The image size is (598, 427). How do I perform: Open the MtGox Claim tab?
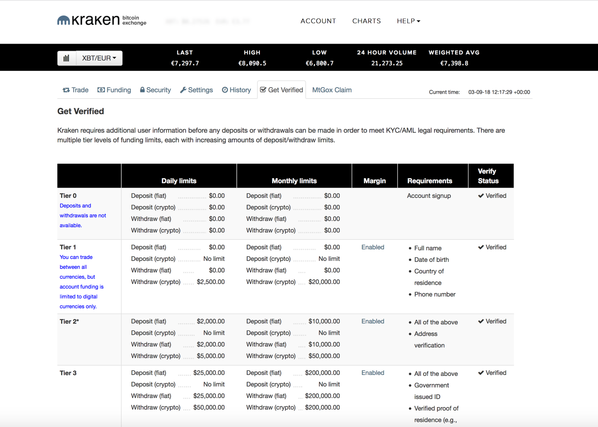(332, 90)
